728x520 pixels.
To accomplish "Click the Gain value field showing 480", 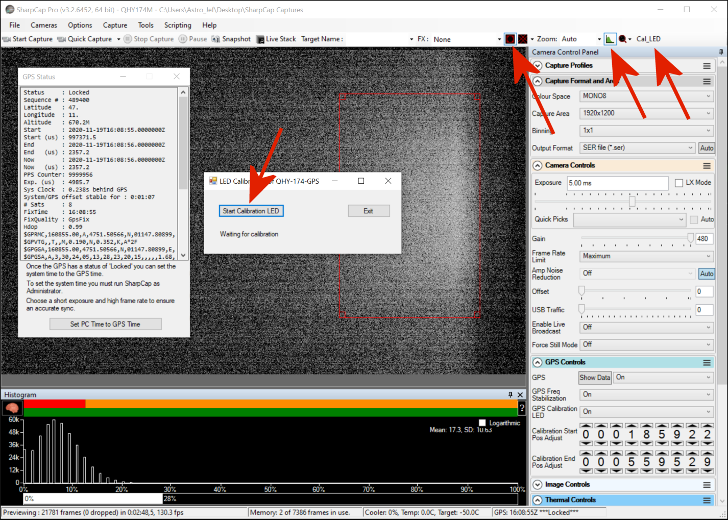I will [704, 238].
